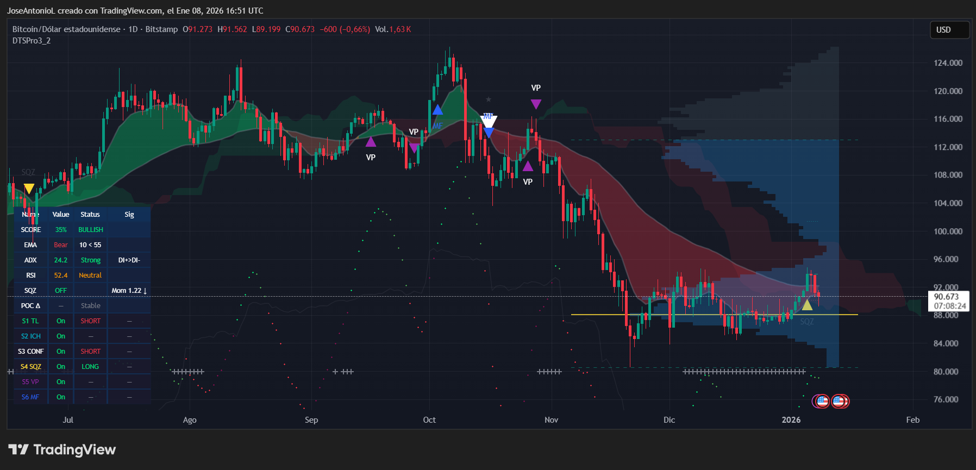Viewport: 976px width, 470px height.
Task: Click the Status column header in the table
Action: (90, 215)
